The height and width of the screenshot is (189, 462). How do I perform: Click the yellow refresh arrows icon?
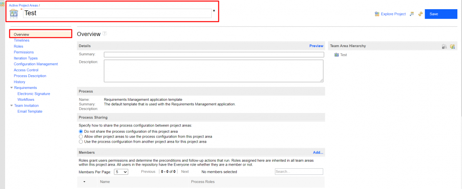click(x=420, y=14)
